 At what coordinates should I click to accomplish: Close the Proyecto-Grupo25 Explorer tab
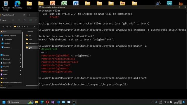coord(24,15)
